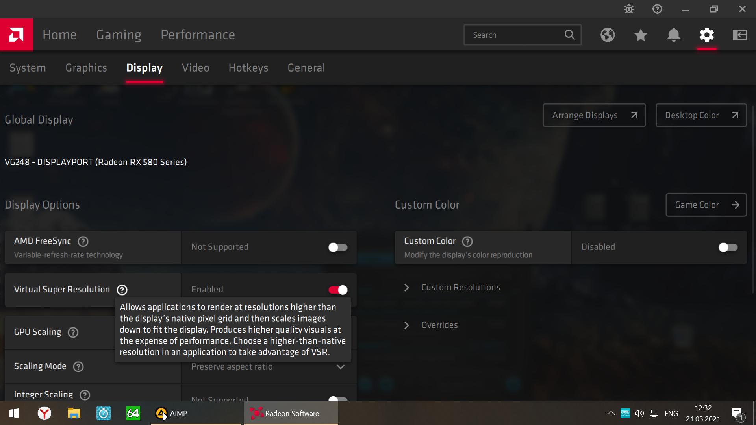Enable the Custom Color toggle
The image size is (756, 425).
pos(728,248)
